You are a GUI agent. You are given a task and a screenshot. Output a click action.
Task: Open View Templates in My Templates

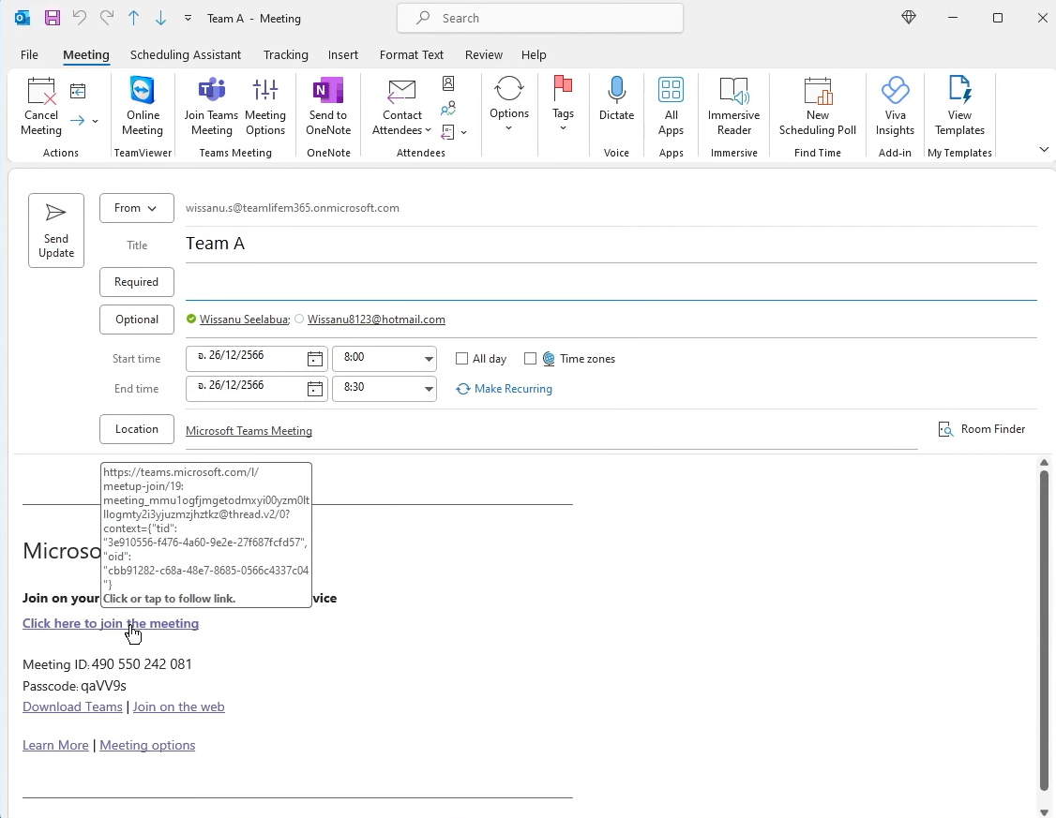[x=959, y=108]
